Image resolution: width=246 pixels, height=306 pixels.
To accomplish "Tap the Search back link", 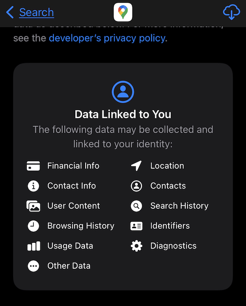I will [x=37, y=12].
